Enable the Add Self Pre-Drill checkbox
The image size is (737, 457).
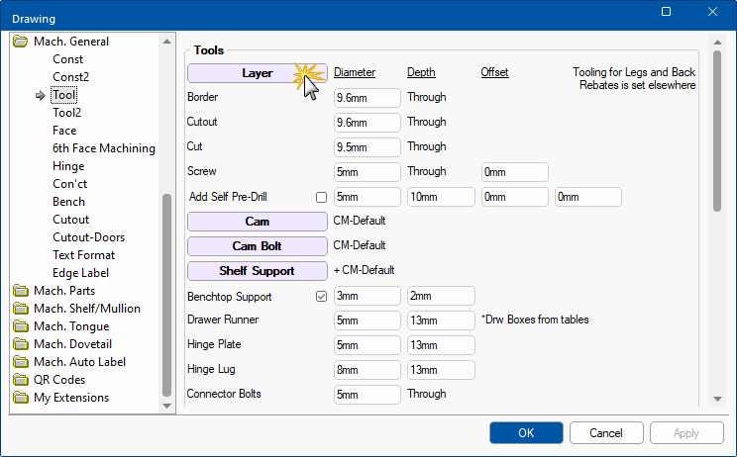[x=321, y=197]
